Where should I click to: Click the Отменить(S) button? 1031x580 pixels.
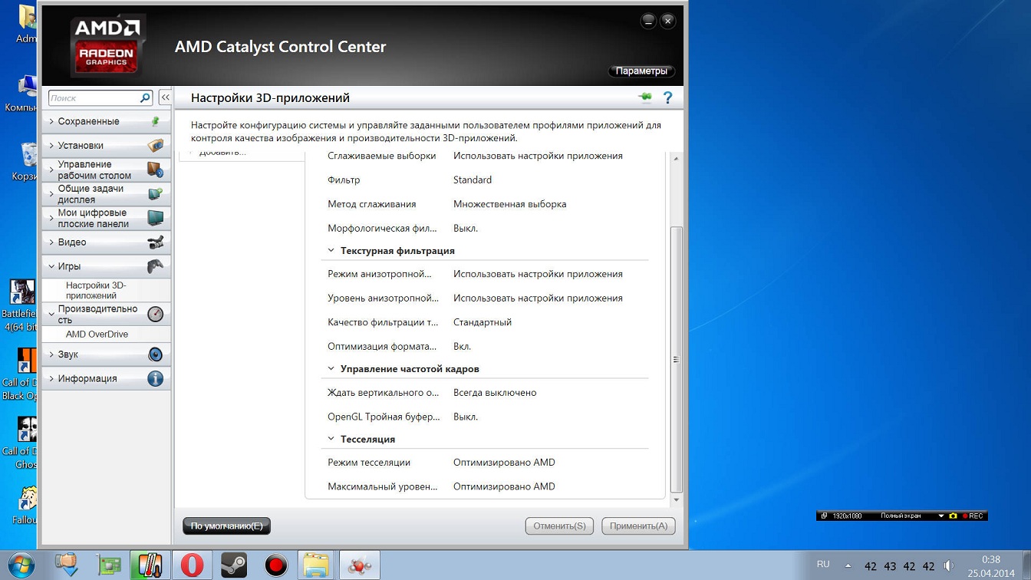point(559,526)
